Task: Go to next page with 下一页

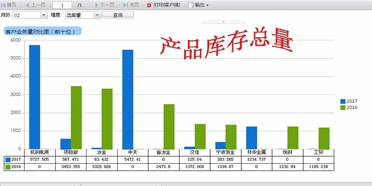Action: (97, 5)
